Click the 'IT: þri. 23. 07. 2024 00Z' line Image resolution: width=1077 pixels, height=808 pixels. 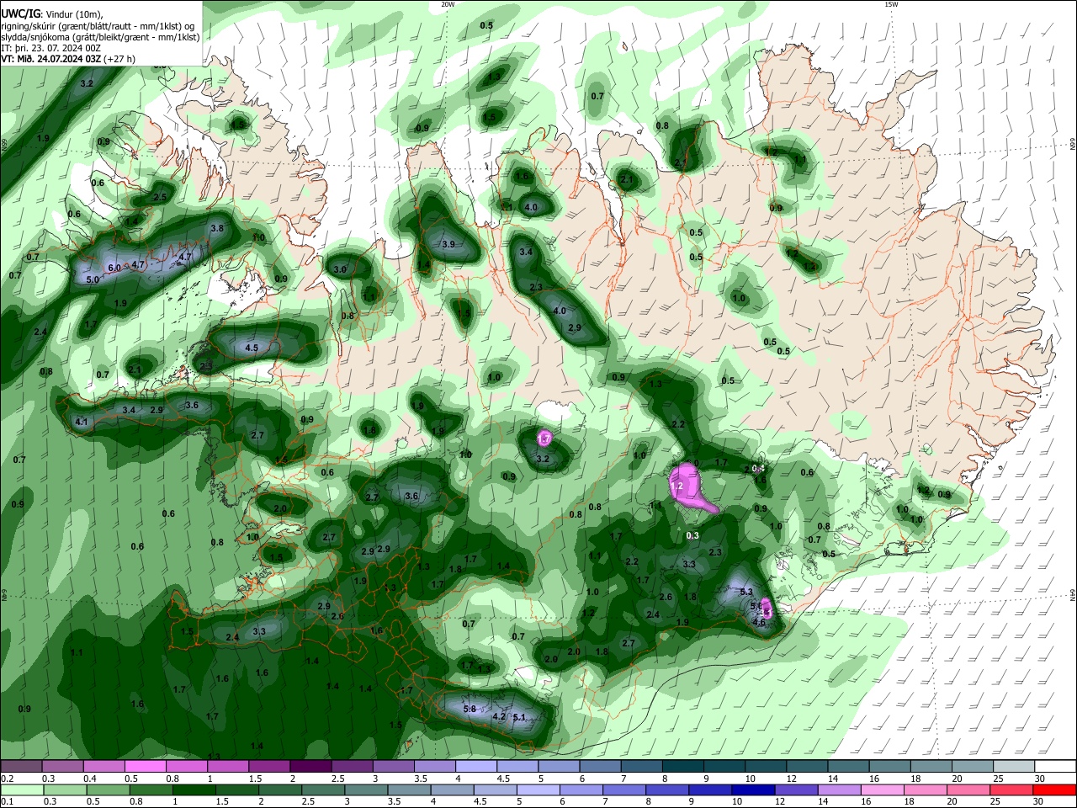pyautogui.click(x=51, y=48)
